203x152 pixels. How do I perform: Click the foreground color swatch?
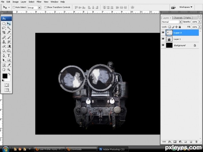coord(5,76)
